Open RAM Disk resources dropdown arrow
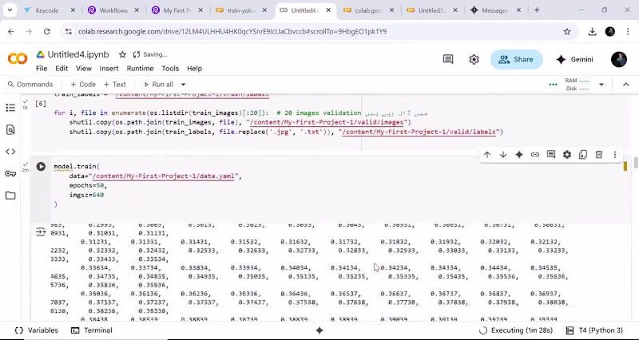The image size is (639, 340). [601, 85]
